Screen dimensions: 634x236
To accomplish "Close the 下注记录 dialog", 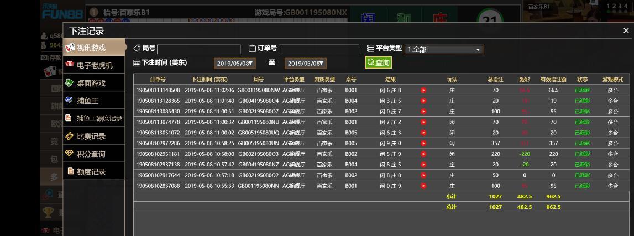I will pyautogui.click(x=626, y=31).
